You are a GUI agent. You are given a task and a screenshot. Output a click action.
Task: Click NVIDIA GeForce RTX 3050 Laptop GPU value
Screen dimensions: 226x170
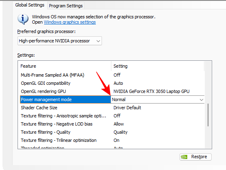point(151,91)
